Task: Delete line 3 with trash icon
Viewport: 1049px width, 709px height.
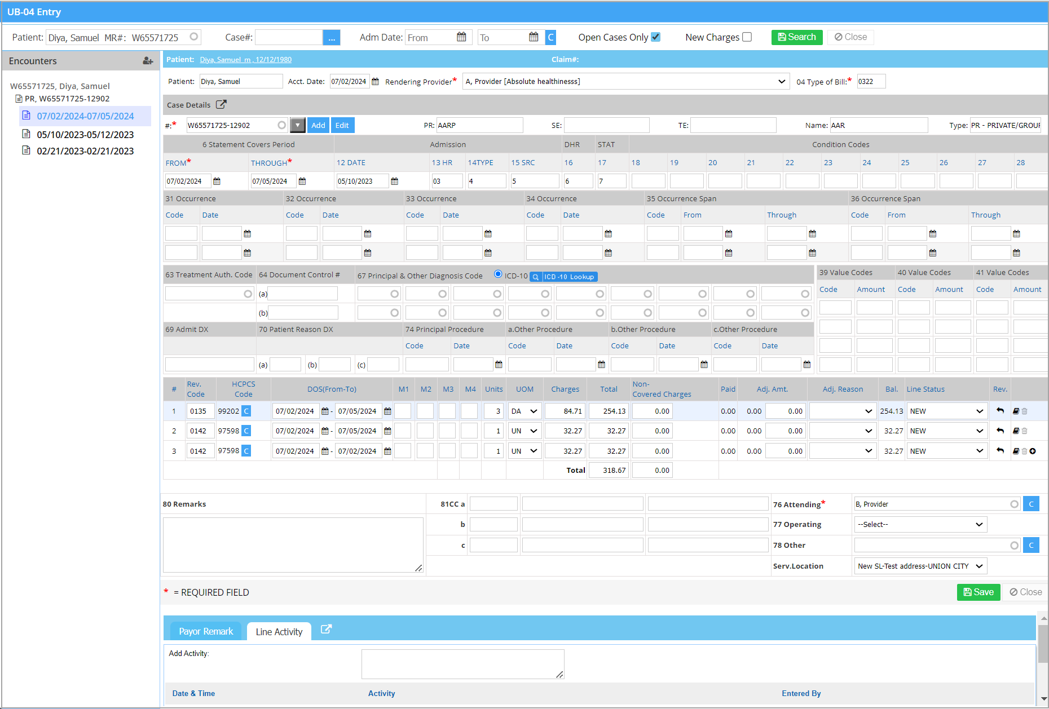Action: (1024, 451)
